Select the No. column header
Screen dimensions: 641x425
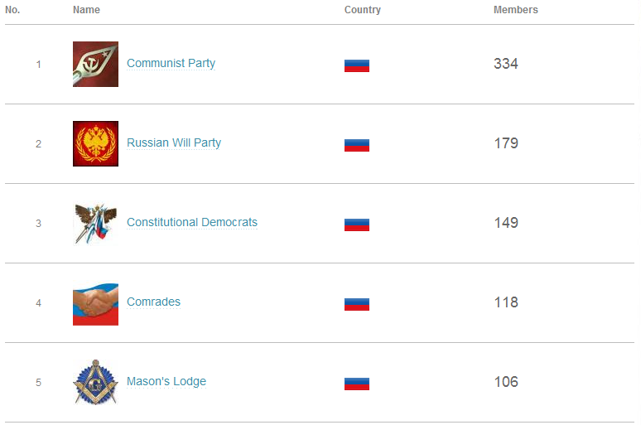click(12, 10)
